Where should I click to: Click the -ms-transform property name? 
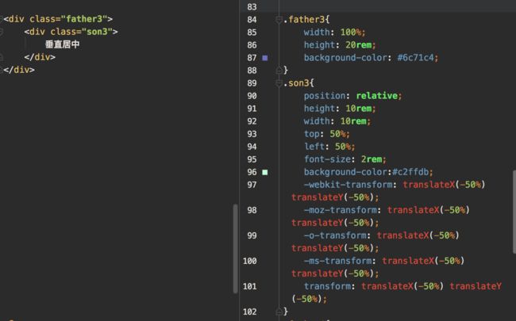tap(337, 261)
